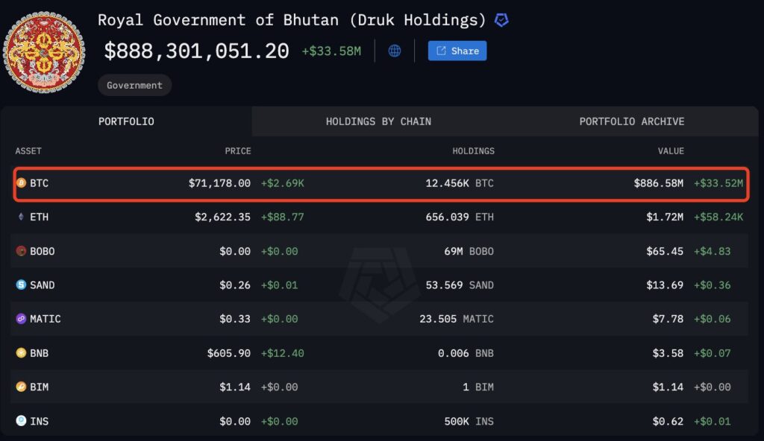764x441 pixels.
Task: Click the BNB coin icon
Action: (x=22, y=352)
